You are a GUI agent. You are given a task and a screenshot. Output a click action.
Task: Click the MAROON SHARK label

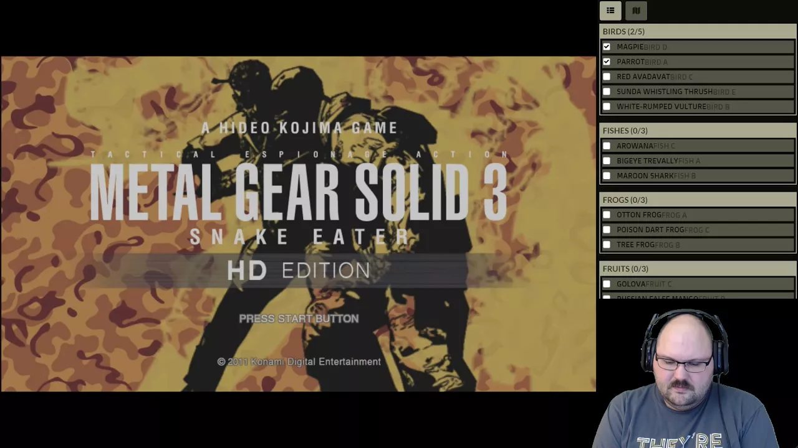point(645,175)
